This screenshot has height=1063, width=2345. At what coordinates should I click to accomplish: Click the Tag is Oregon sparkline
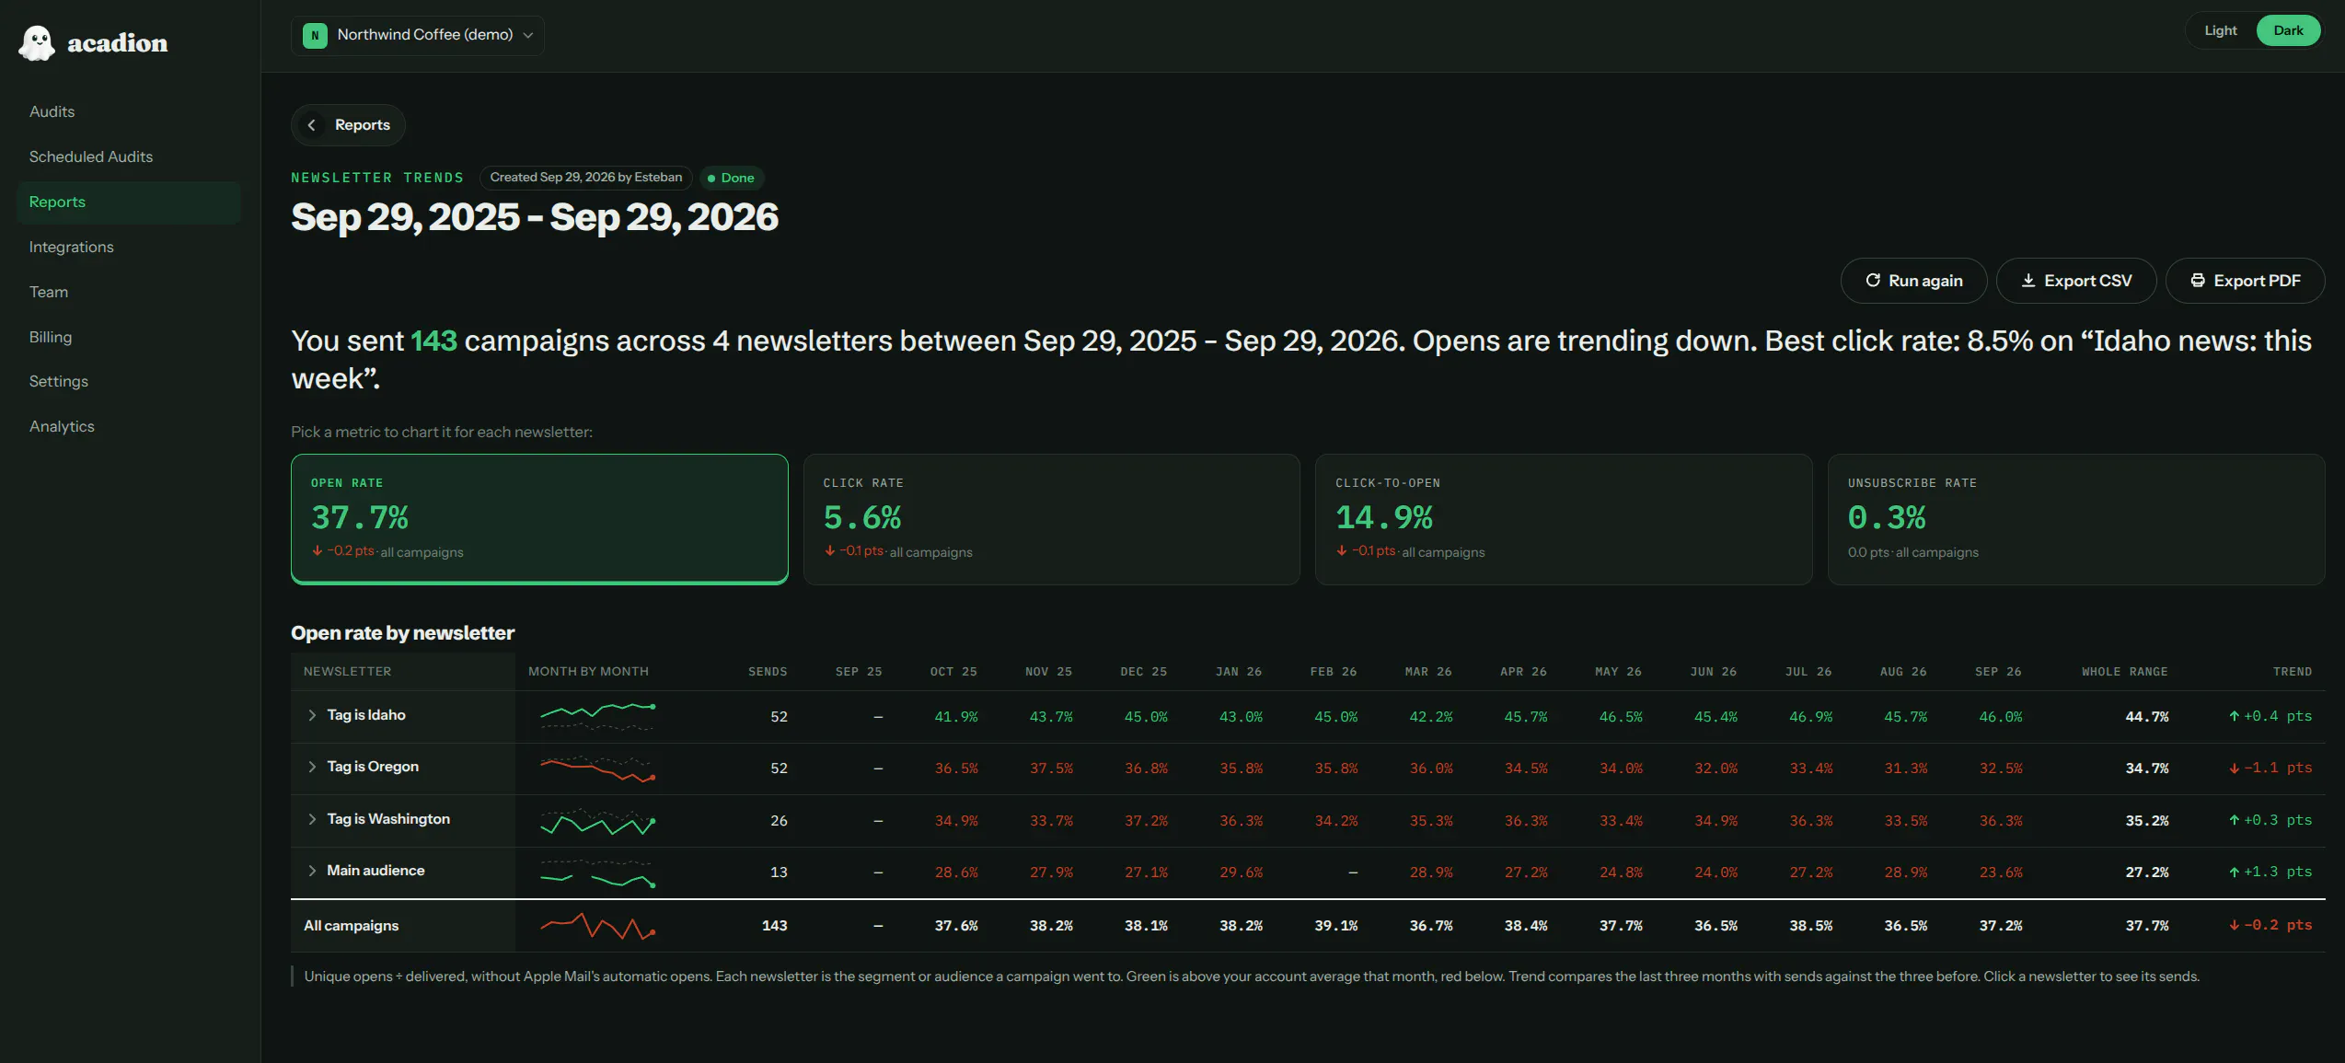pyautogui.click(x=598, y=768)
